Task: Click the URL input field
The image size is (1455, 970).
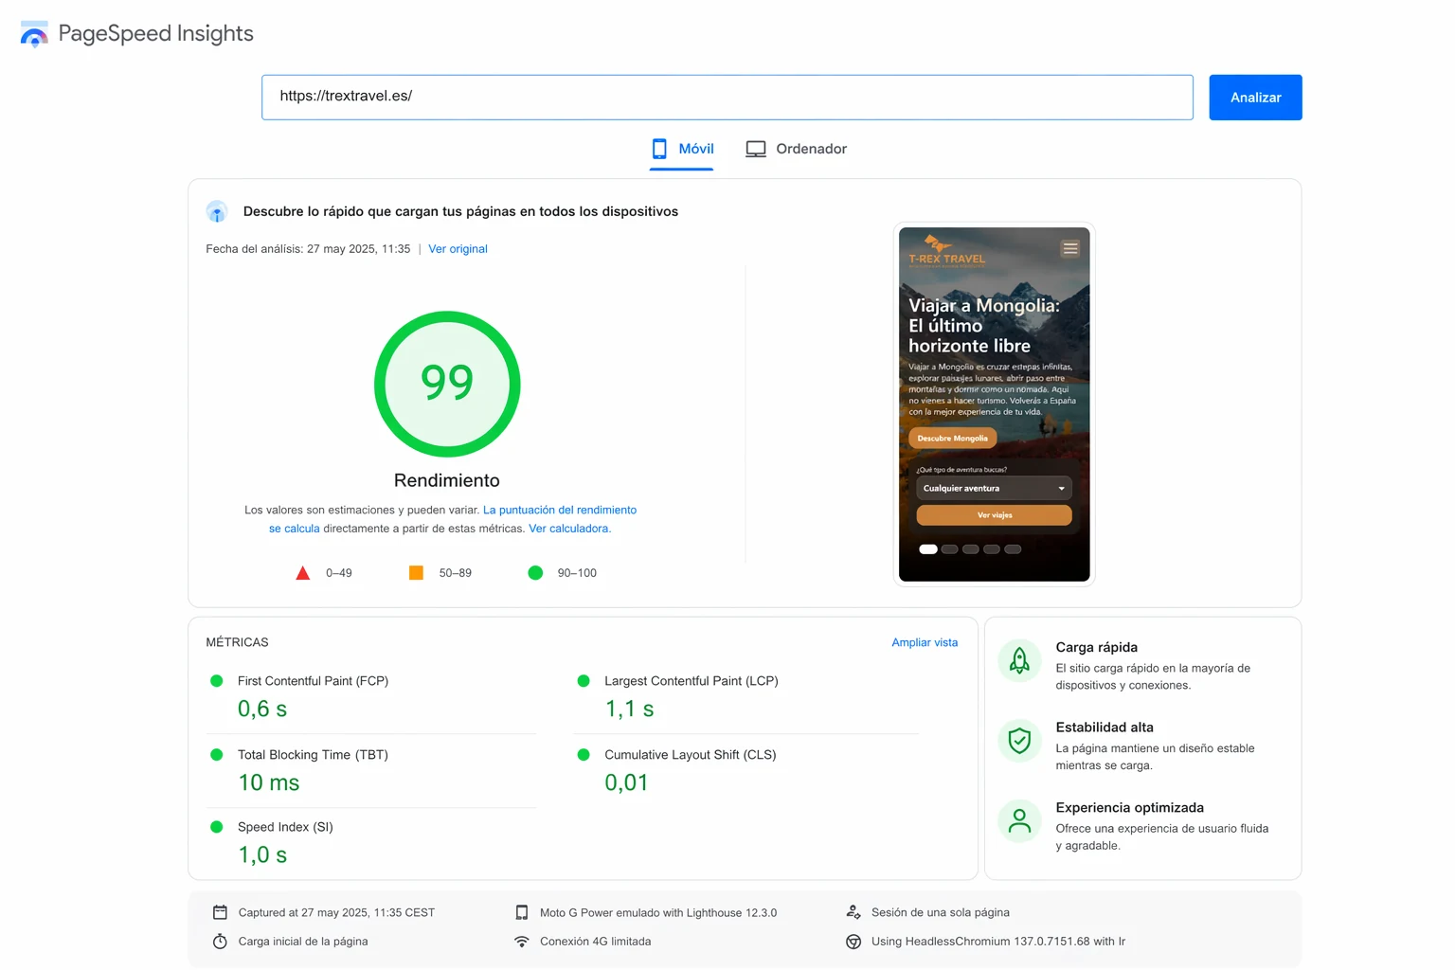Action: click(x=727, y=98)
